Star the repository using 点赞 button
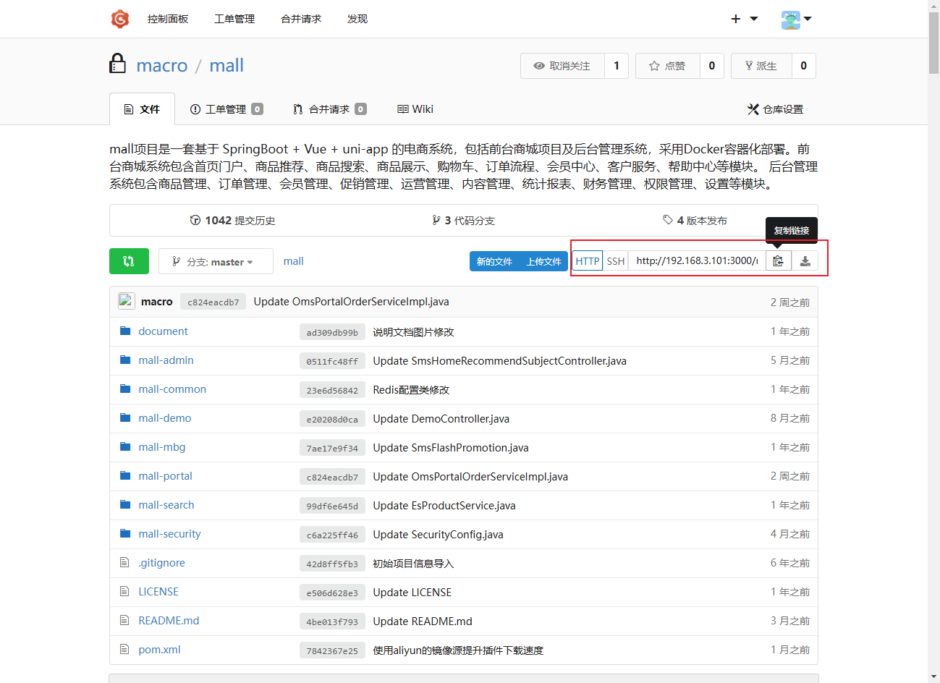 pyautogui.click(x=667, y=66)
